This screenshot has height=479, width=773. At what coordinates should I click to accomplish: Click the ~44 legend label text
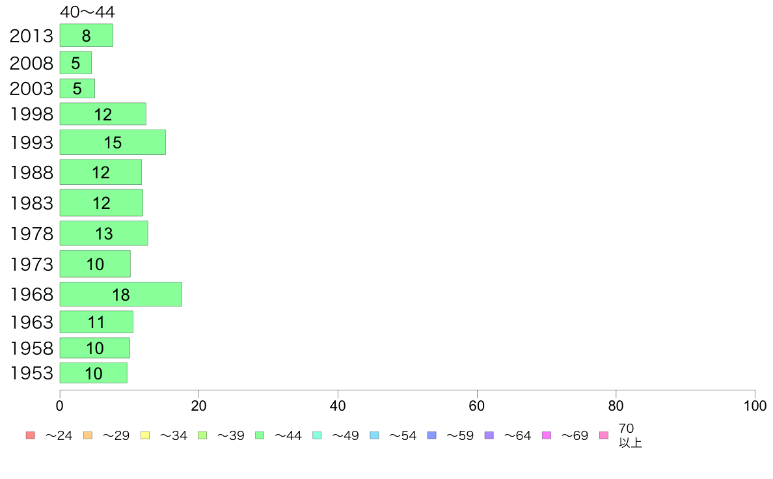coord(288,435)
